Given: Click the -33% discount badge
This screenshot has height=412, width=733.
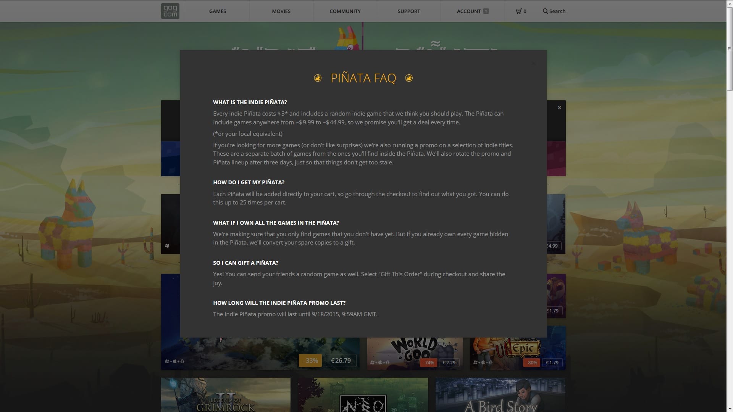Looking at the screenshot, I should tap(310, 360).
